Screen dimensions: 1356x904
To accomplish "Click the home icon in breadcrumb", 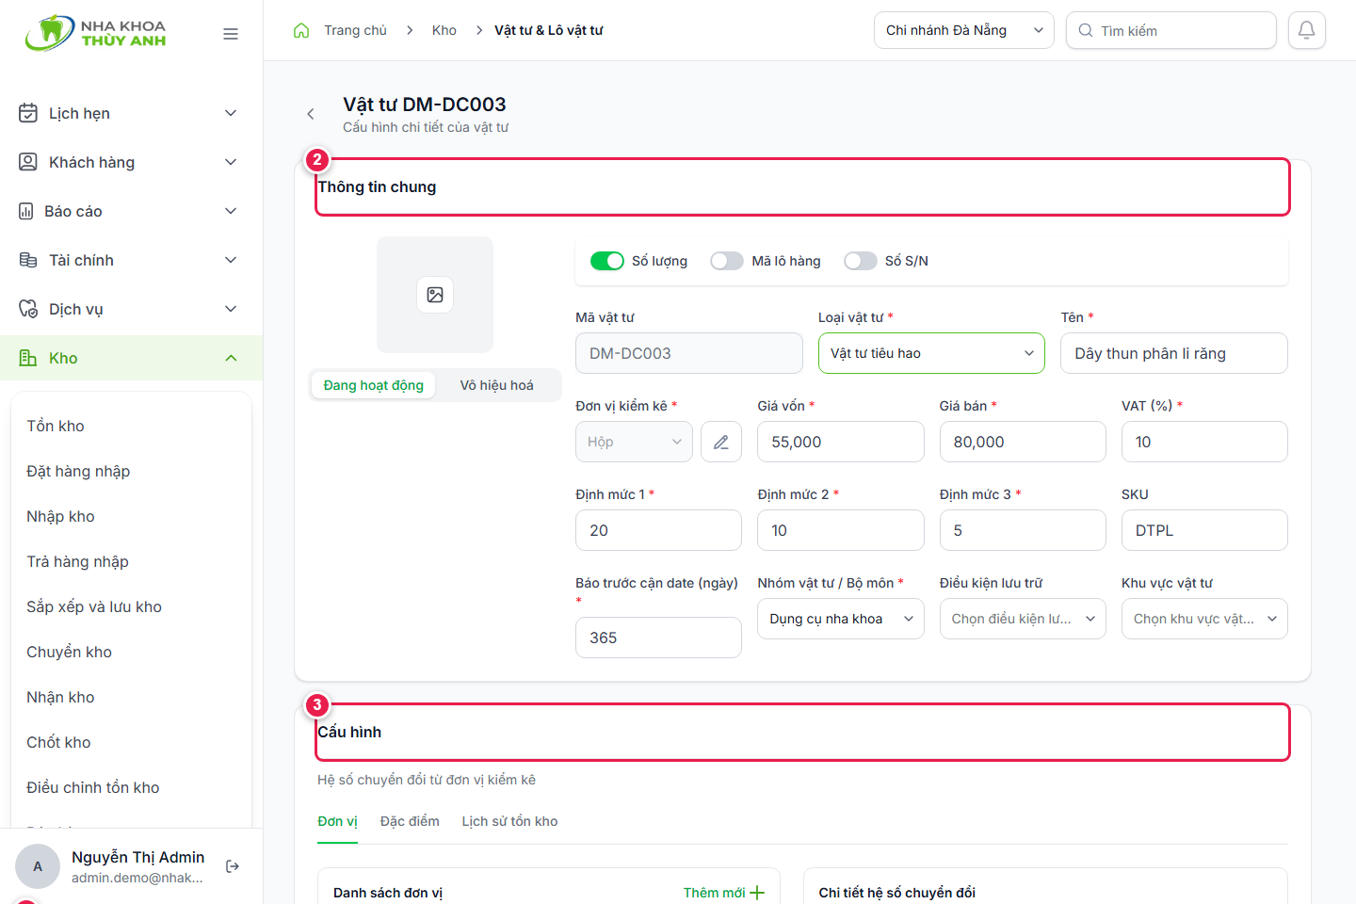I will (x=301, y=30).
